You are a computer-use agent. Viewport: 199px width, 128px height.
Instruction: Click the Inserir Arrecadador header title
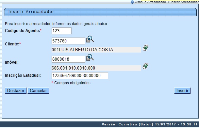31,12
